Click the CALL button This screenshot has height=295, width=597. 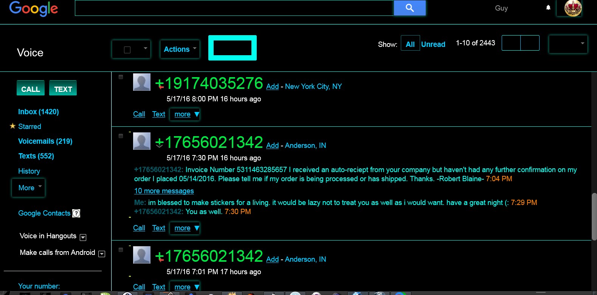click(x=31, y=88)
